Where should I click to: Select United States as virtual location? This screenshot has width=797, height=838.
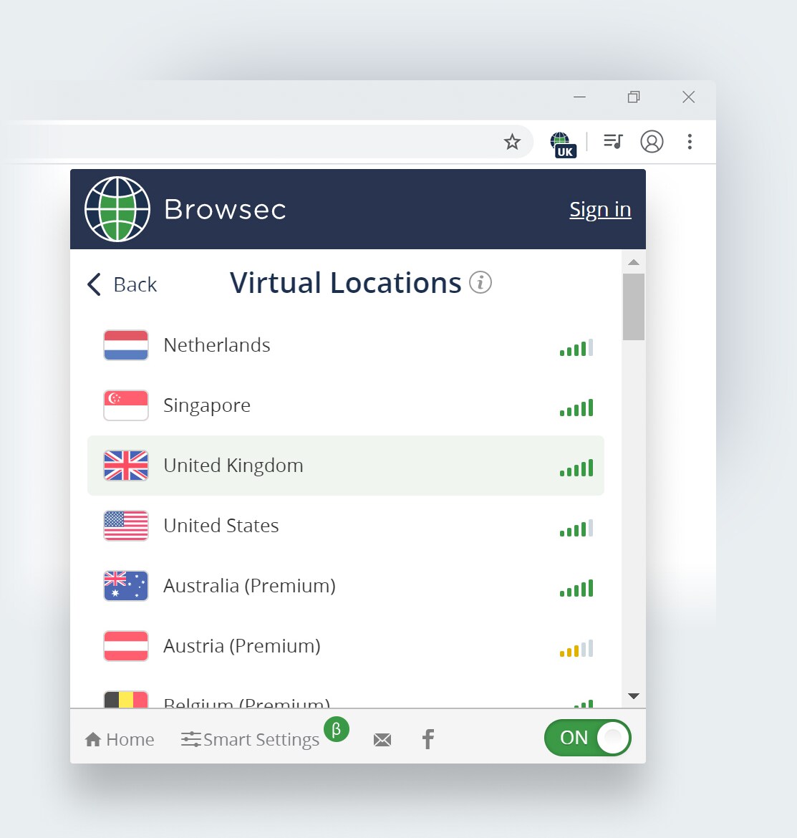pos(221,525)
